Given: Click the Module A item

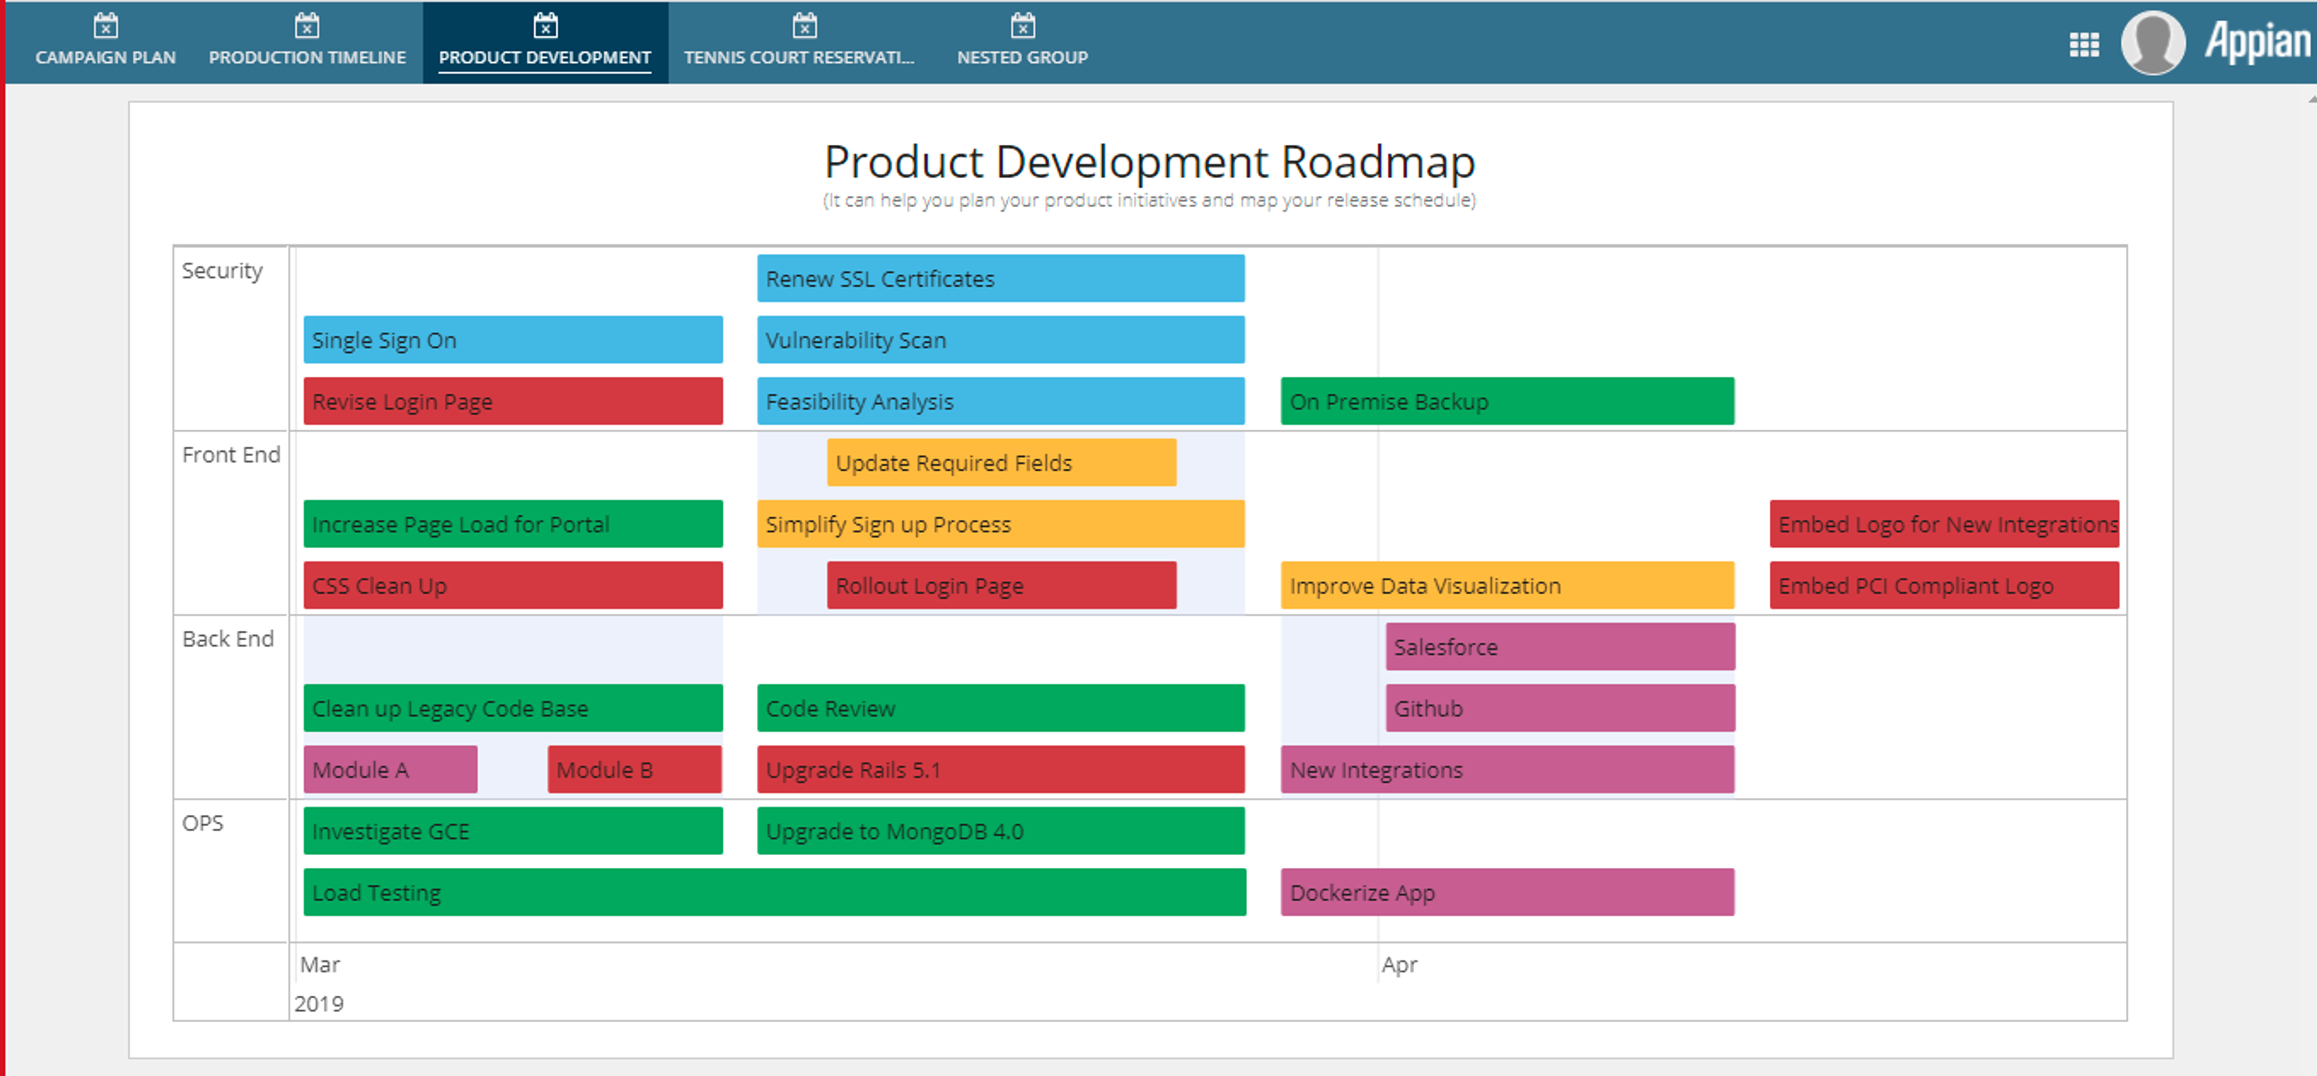Looking at the screenshot, I should point(390,769).
